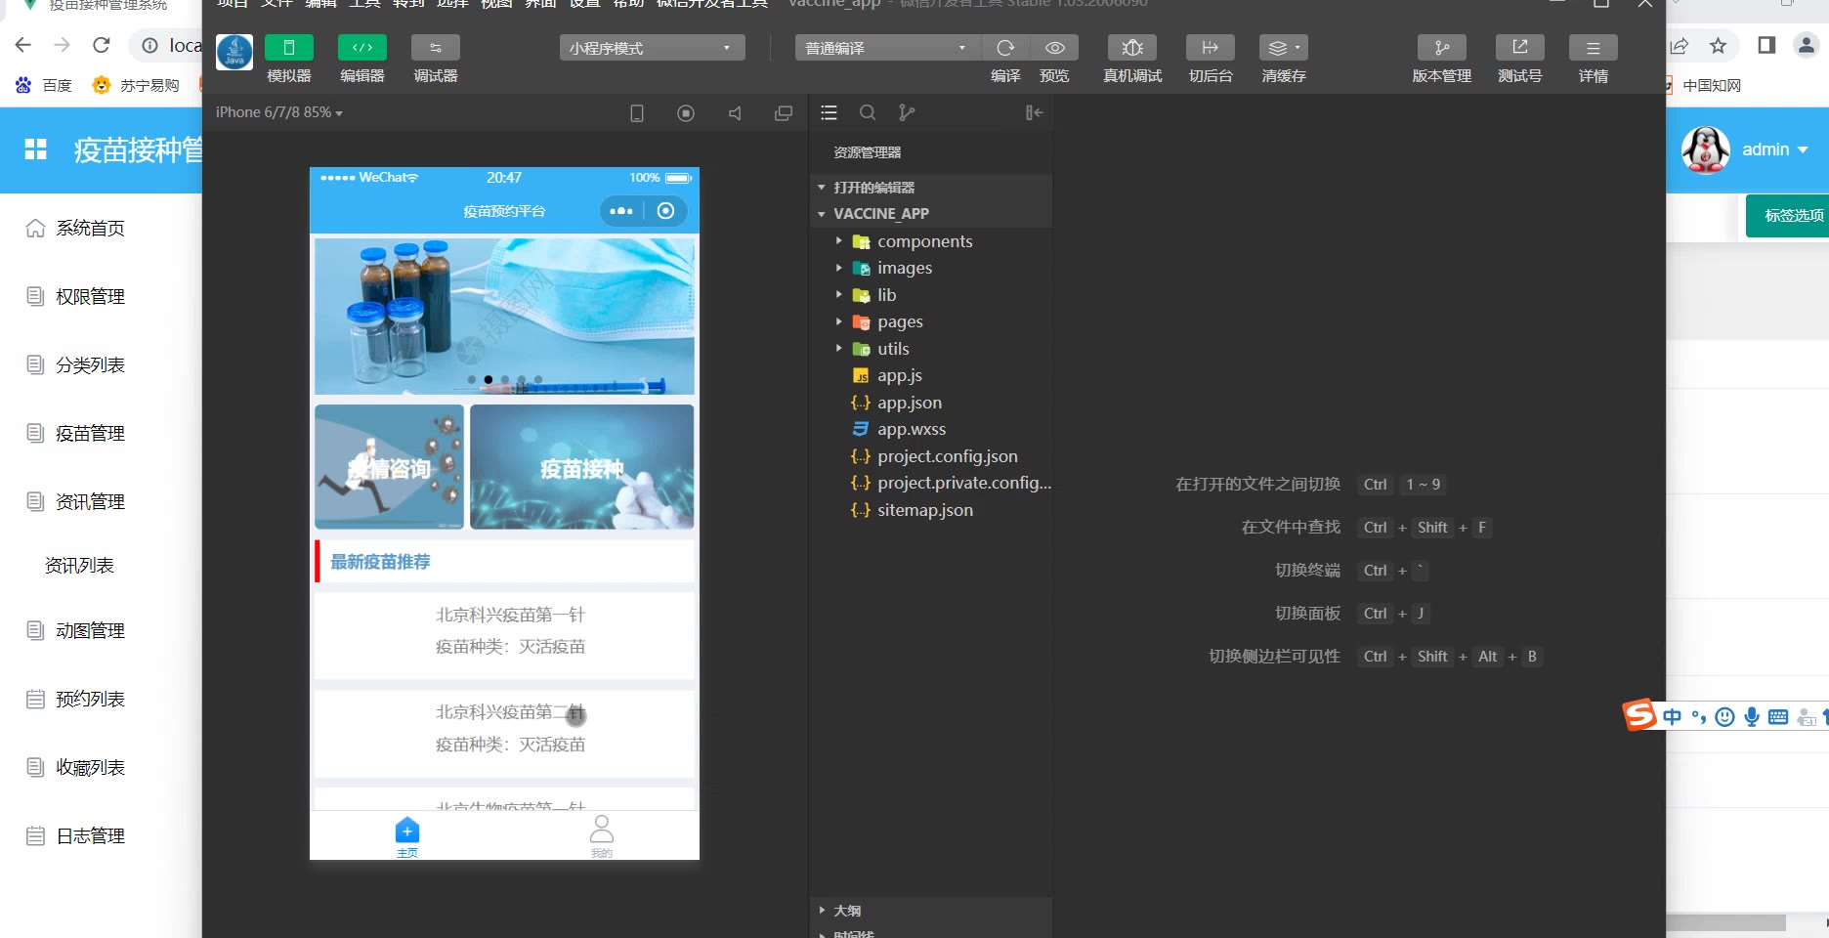The image size is (1829, 938).
Task: Click the clear cache (清缓存) icon
Action: pyautogui.click(x=1283, y=48)
